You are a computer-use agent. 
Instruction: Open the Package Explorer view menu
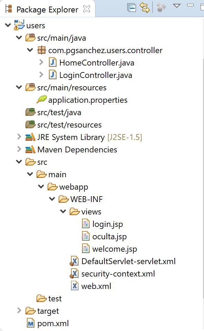176,6
